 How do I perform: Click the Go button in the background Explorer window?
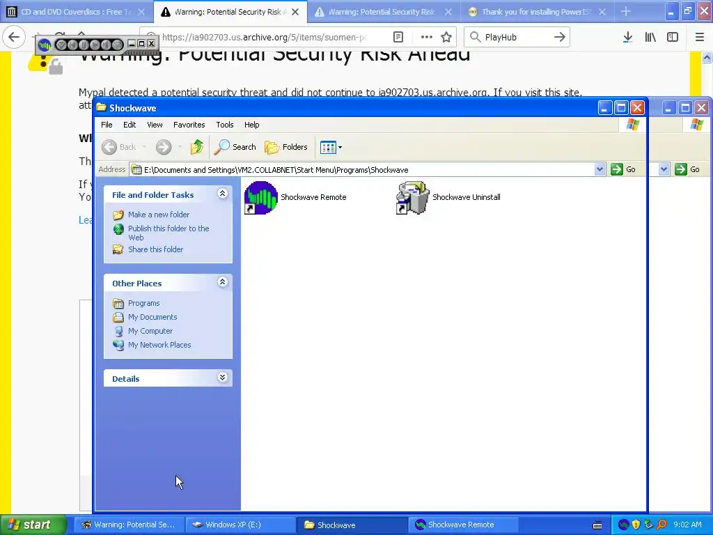point(687,169)
